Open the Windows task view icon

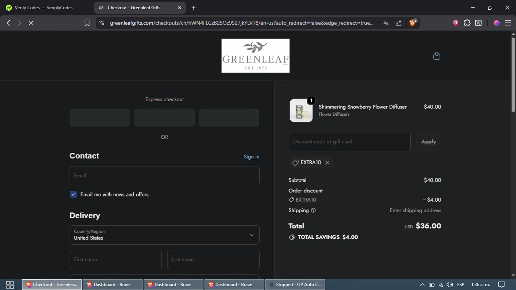point(10,285)
